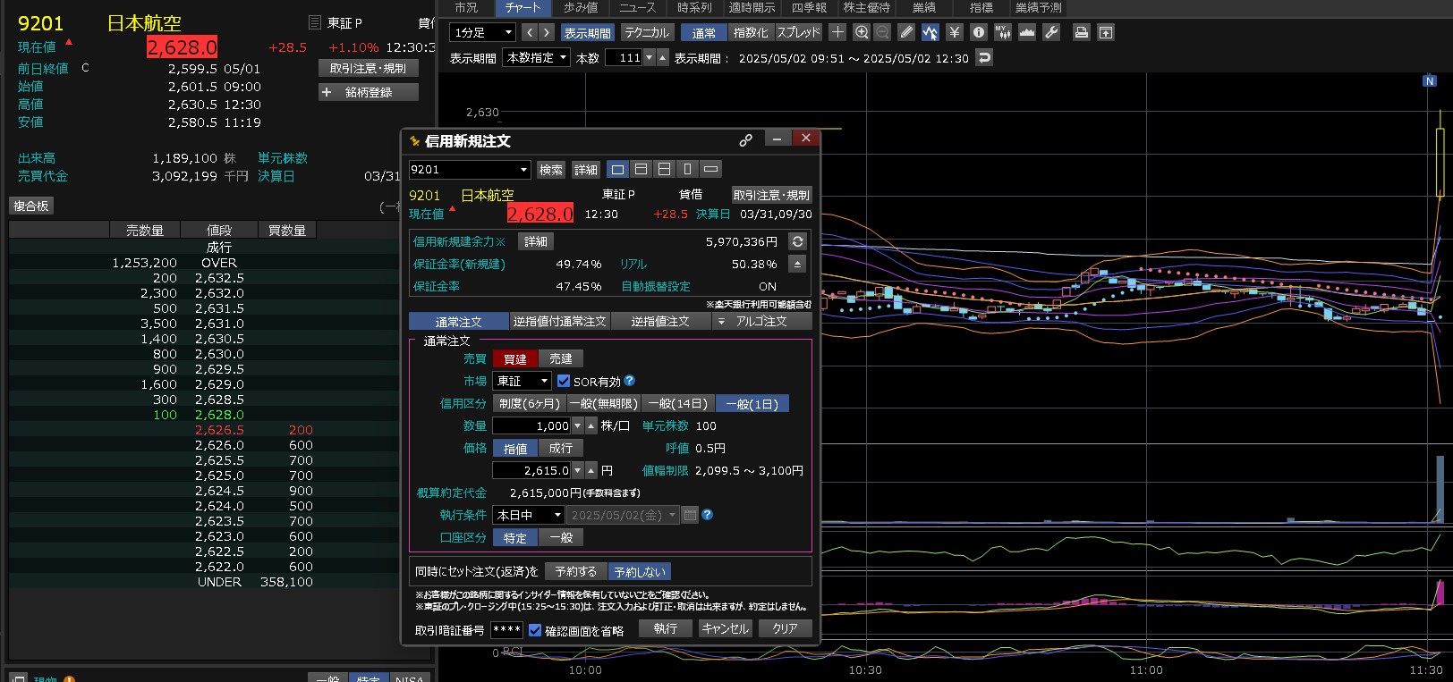Screen dimensions: 1453x682
Task: Choose 予約する for set order
Action: pyautogui.click(x=575, y=571)
